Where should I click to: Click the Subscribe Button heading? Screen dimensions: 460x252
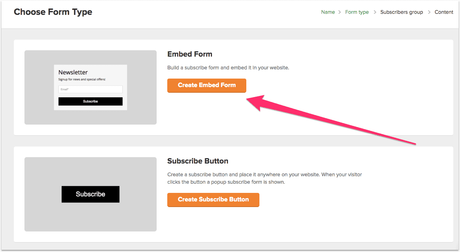click(x=197, y=161)
